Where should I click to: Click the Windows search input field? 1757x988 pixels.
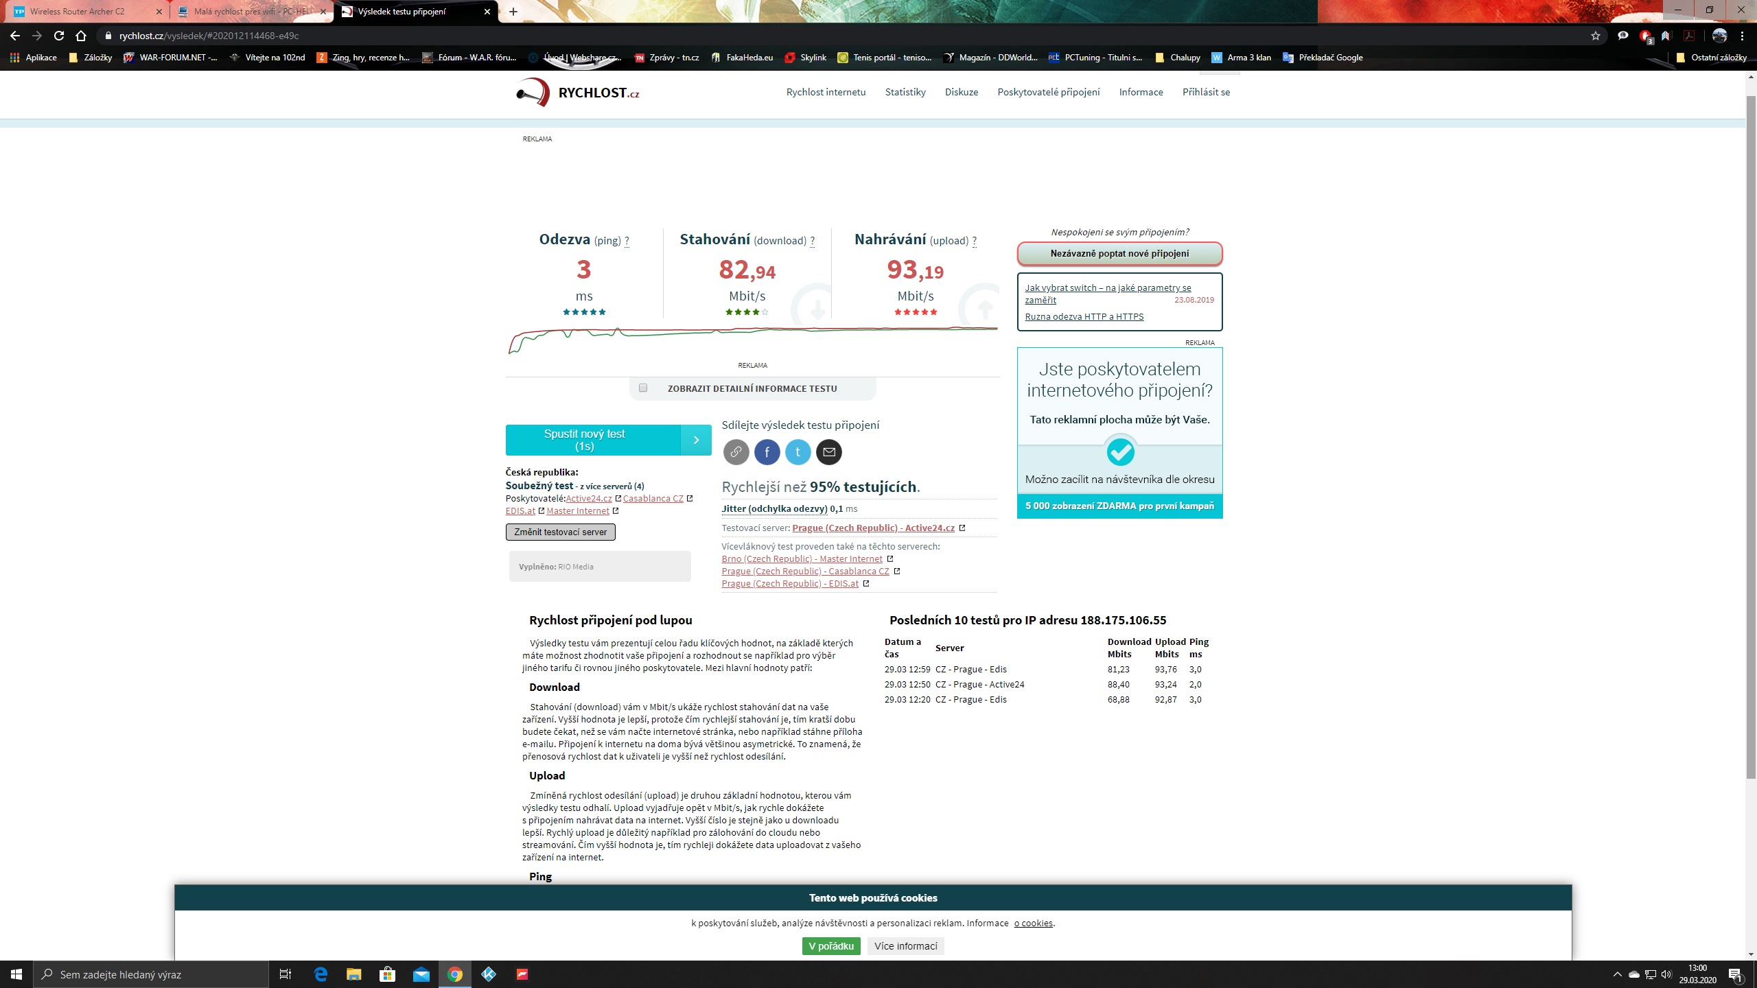click(x=151, y=974)
